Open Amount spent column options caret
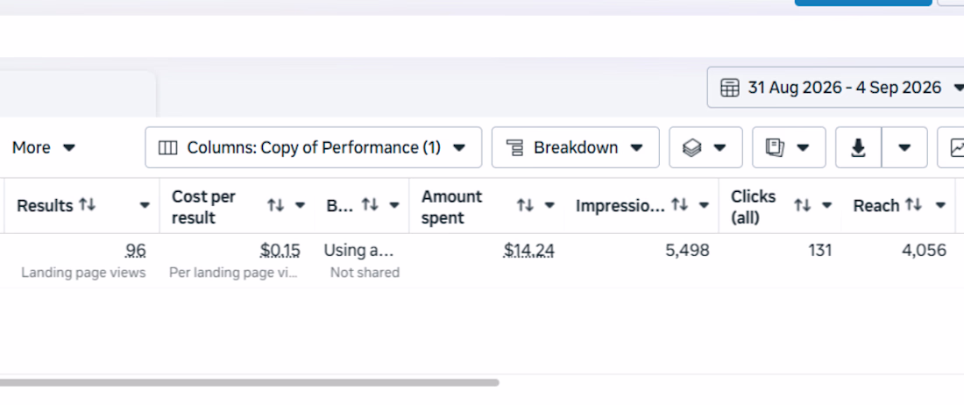Image resolution: width=964 pixels, height=405 pixels. pyautogui.click(x=549, y=205)
